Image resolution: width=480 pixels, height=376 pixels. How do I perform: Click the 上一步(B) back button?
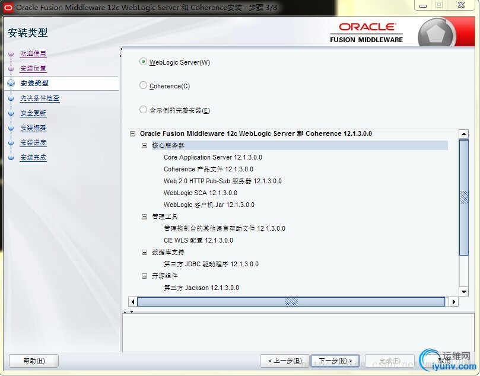(285, 361)
